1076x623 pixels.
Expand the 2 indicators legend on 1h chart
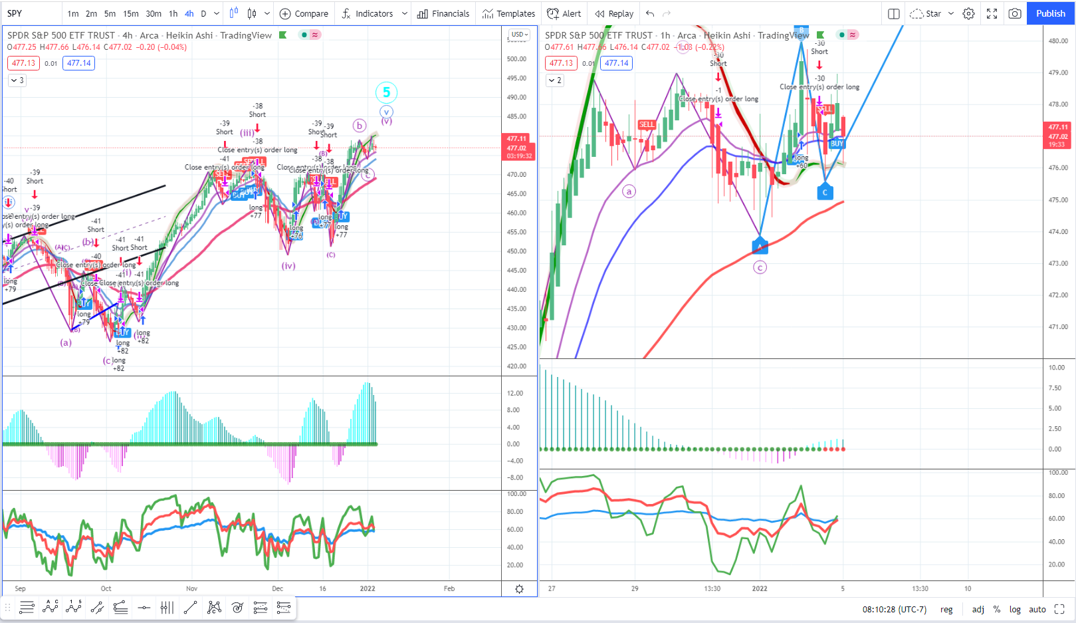tap(554, 80)
